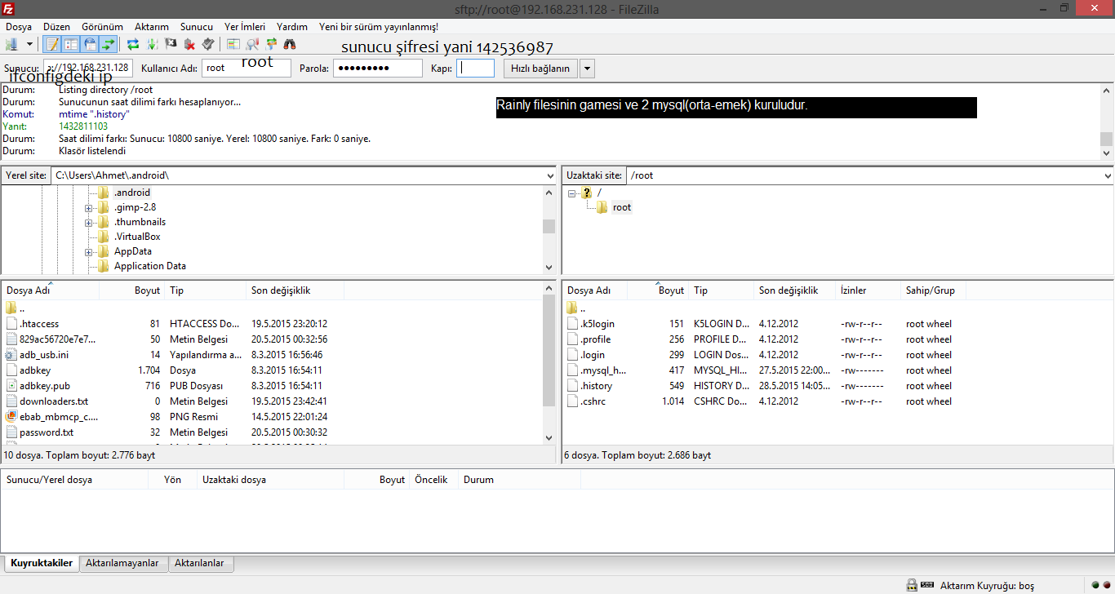Screen dimensions: 1115x594
Task: Focus the Parola password field
Action: click(378, 69)
